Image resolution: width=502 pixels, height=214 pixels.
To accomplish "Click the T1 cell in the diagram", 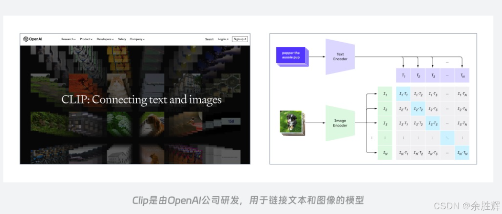I will [404, 75].
